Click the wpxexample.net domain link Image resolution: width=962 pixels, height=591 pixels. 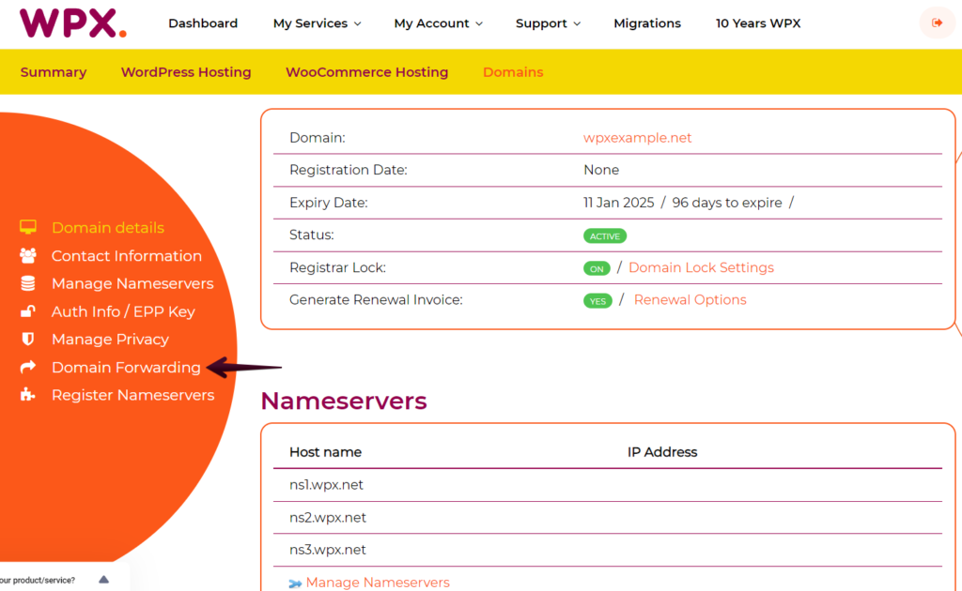(x=637, y=138)
